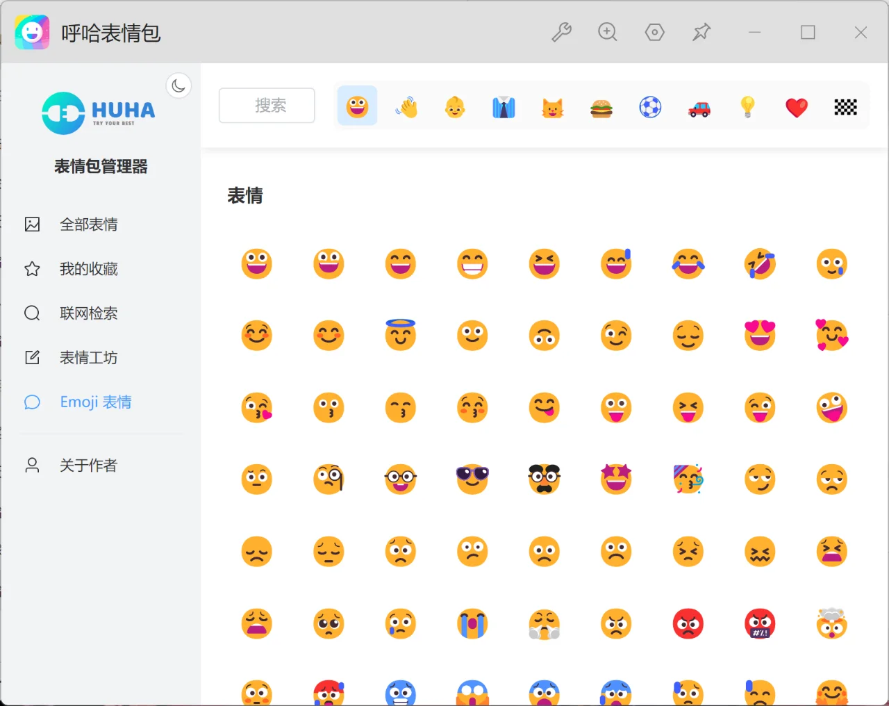The height and width of the screenshot is (706, 889).
Task: Open the waving hand people category
Action: pyautogui.click(x=406, y=106)
